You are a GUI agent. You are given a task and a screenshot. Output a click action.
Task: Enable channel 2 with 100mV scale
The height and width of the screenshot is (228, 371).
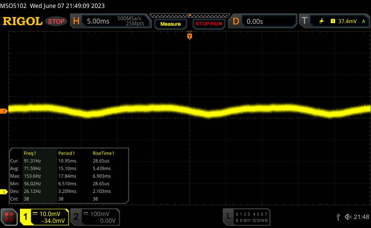(94, 217)
